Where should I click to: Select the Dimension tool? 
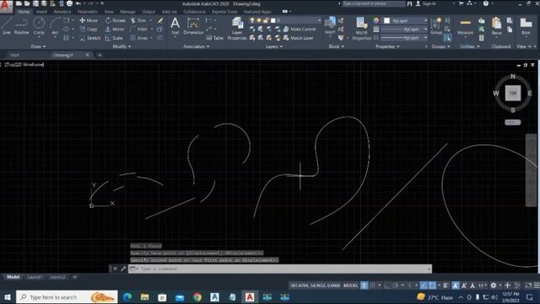tap(193, 26)
